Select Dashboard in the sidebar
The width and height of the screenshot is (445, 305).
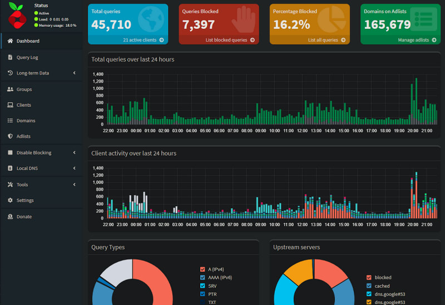coord(28,41)
